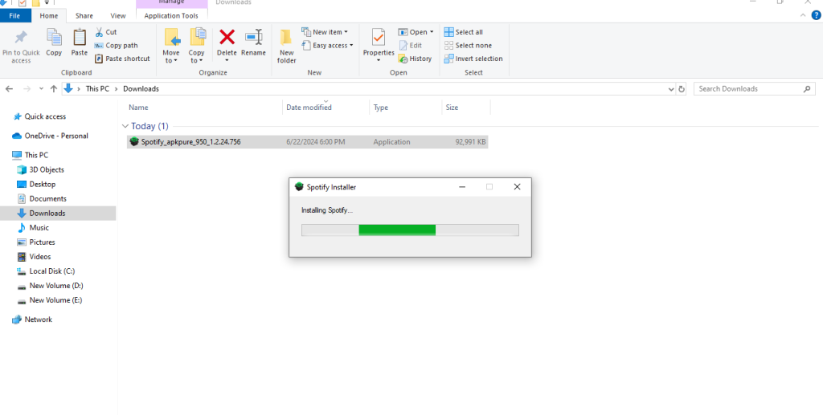Open 3D Objects folder
Screen dimensions: 823x415
tap(41, 170)
